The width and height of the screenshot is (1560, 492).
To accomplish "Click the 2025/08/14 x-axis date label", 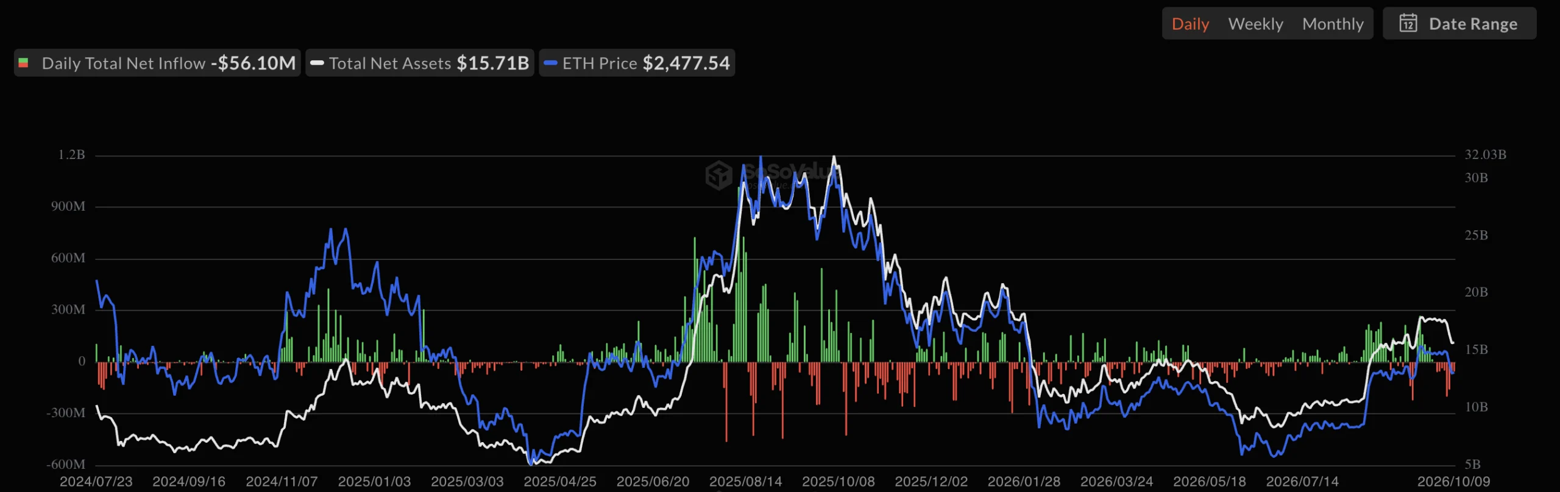I will pyautogui.click(x=745, y=481).
